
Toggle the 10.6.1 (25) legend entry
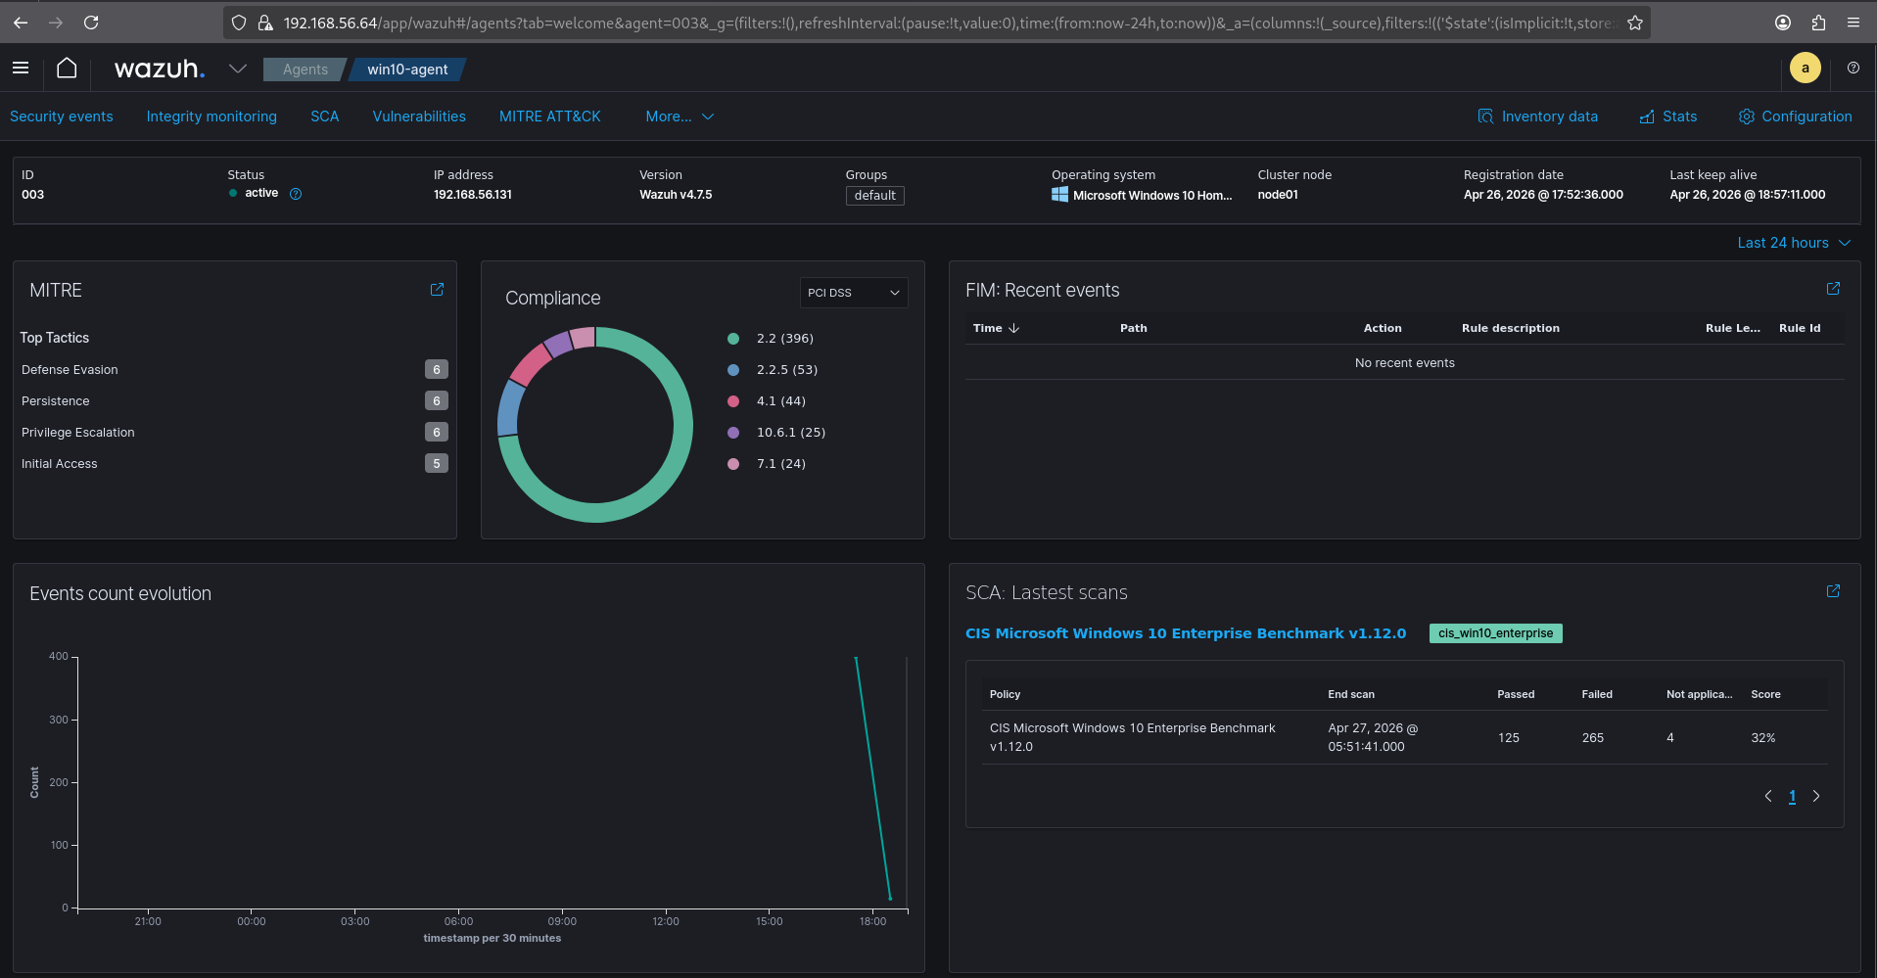(x=789, y=433)
